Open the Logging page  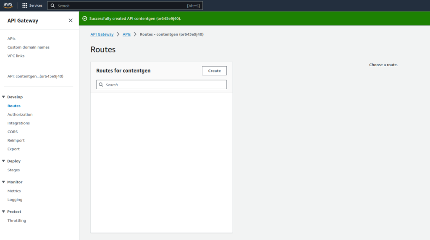point(15,199)
